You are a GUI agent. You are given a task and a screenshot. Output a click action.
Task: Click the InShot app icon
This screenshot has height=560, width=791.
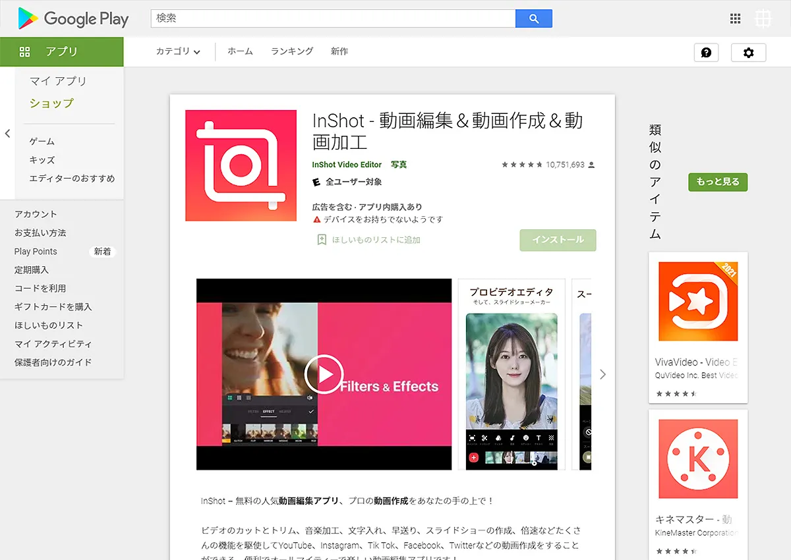(241, 165)
